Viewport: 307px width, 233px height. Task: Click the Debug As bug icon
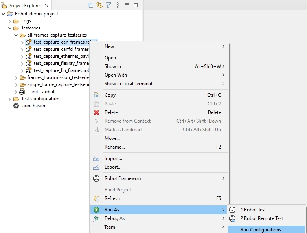click(x=96, y=218)
